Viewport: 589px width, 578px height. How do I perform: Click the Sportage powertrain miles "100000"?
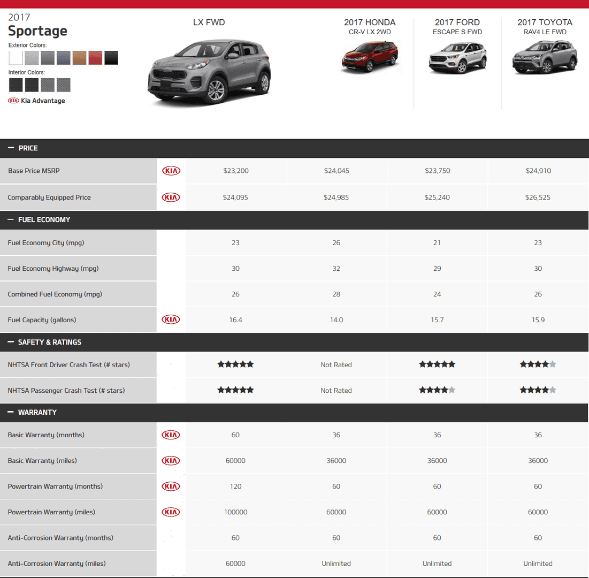pos(236,512)
